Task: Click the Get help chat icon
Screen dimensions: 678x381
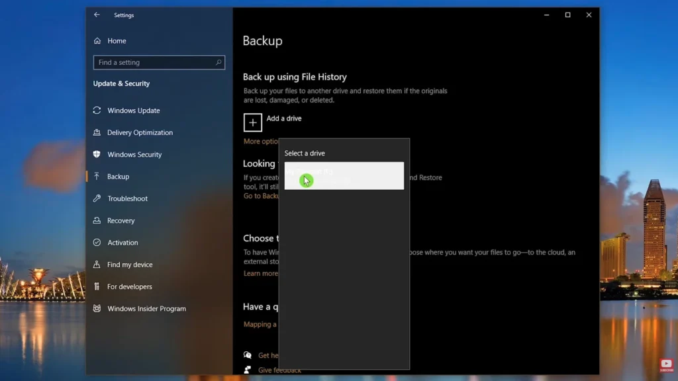Action: point(248,355)
